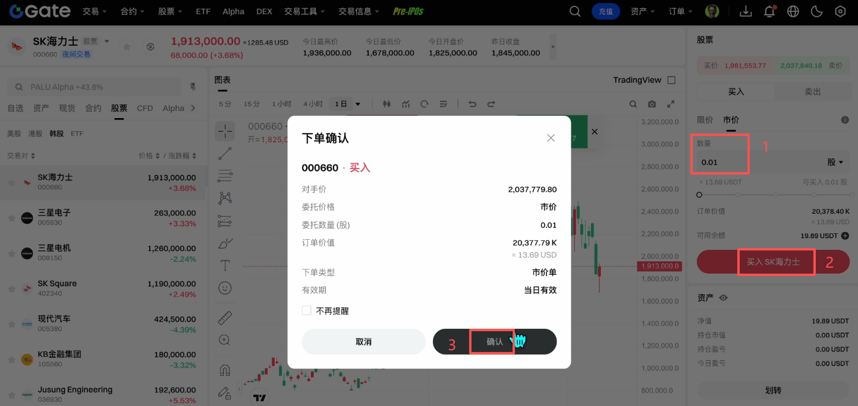Star Jusung Engineering in the watchlist
This screenshot has height=406, width=858.
11,395
